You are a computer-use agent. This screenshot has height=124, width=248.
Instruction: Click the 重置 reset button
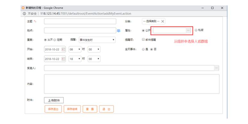tap(90, 109)
